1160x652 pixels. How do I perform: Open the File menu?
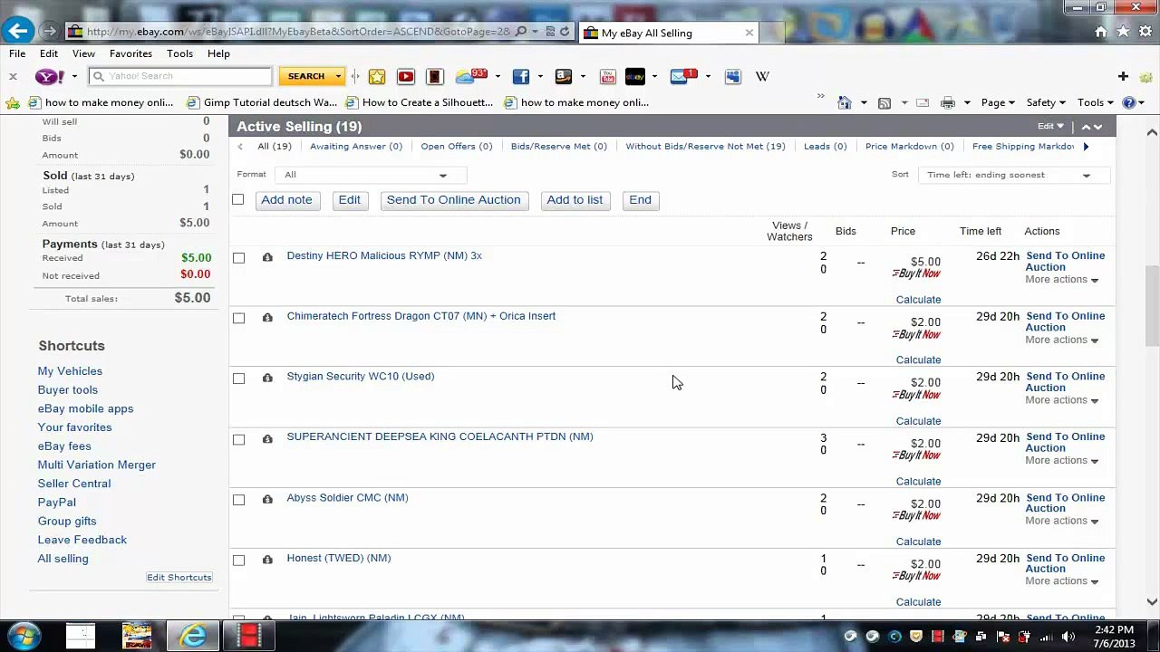[17, 53]
